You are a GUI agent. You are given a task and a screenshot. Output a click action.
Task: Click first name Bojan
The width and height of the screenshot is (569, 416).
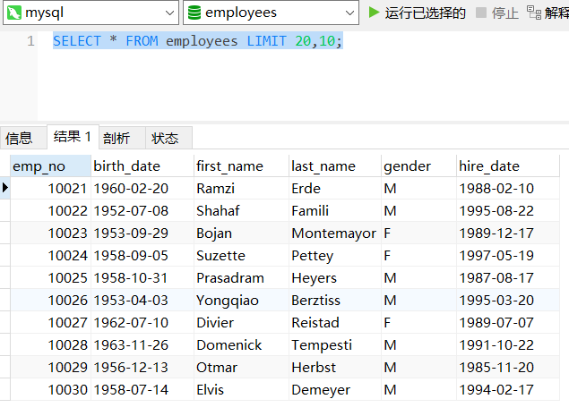(x=214, y=233)
